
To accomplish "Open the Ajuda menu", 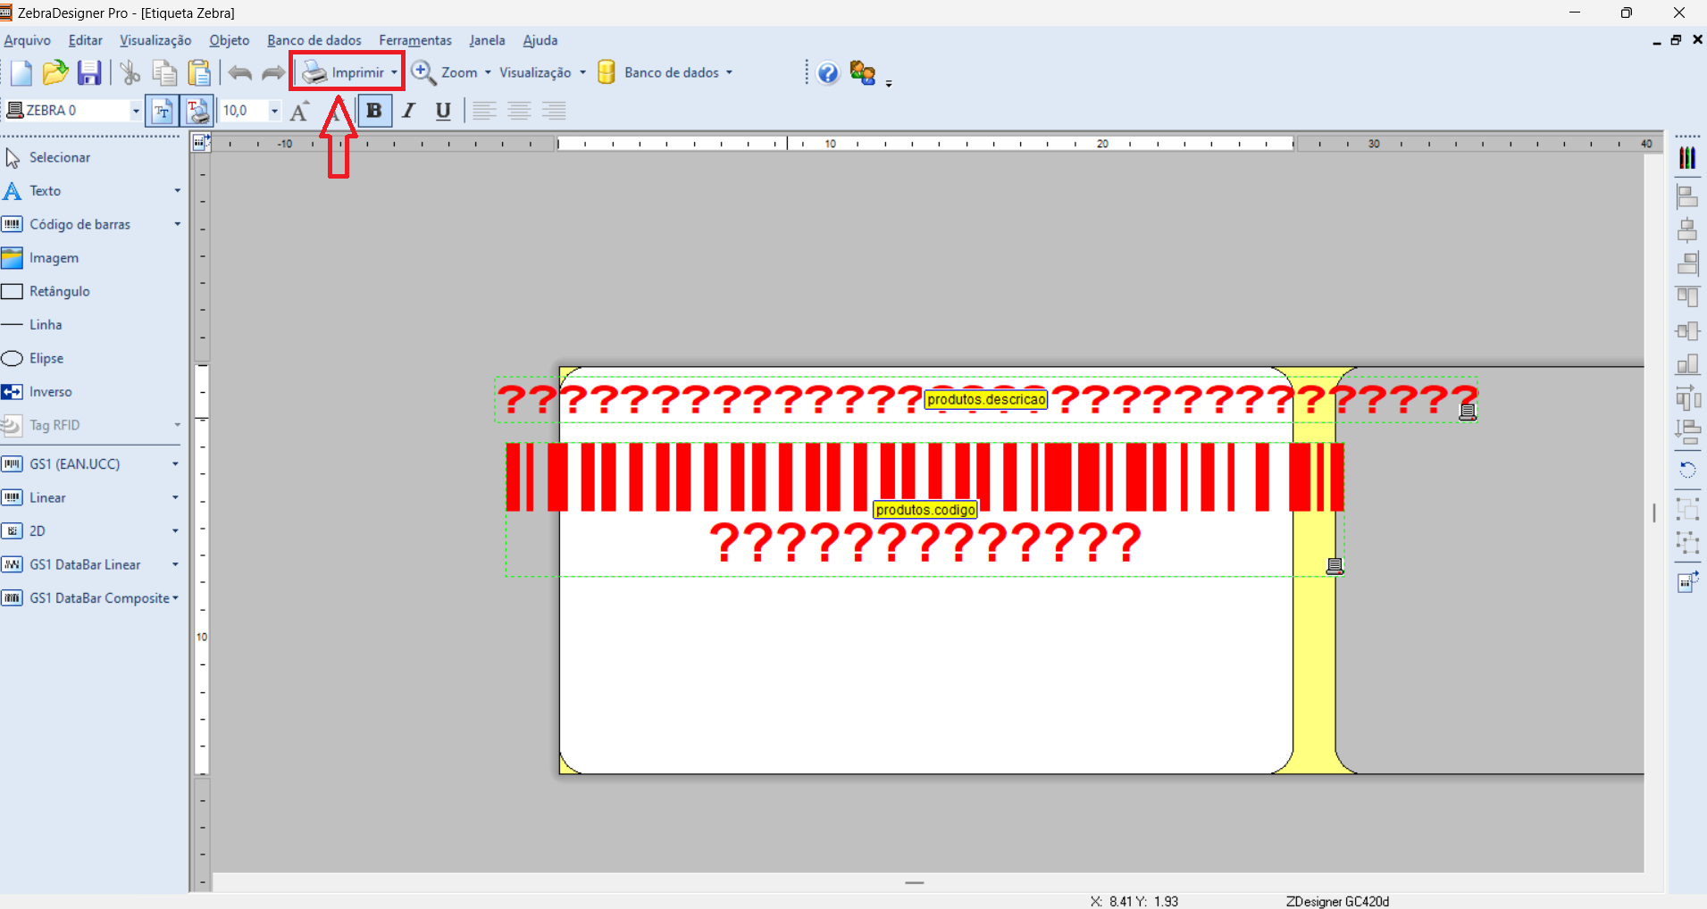I will pyautogui.click(x=540, y=40).
